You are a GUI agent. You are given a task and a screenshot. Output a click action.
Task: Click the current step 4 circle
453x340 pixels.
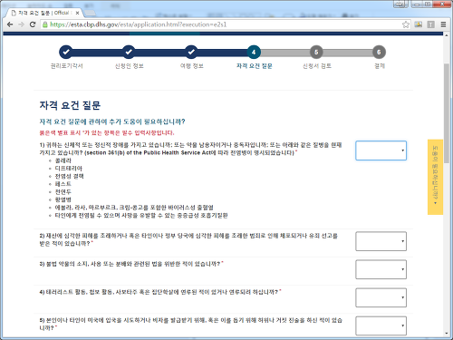click(x=254, y=52)
